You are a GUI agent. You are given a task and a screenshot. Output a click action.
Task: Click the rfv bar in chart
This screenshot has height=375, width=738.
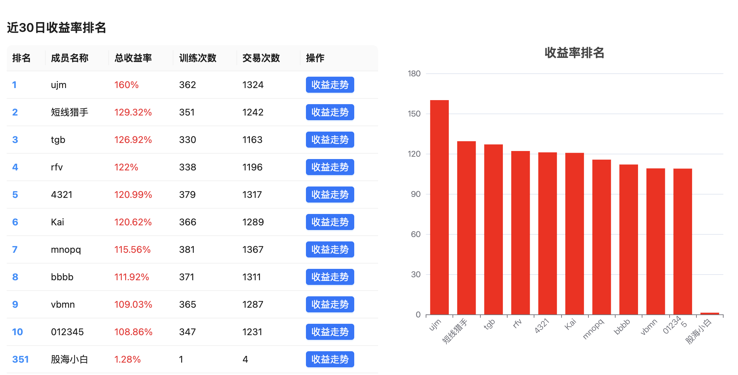click(x=521, y=233)
